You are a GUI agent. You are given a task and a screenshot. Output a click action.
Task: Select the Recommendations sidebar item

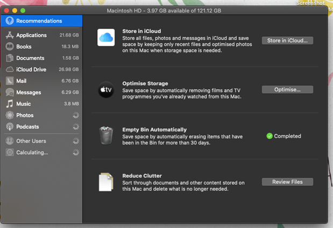pyautogui.click(x=41, y=21)
